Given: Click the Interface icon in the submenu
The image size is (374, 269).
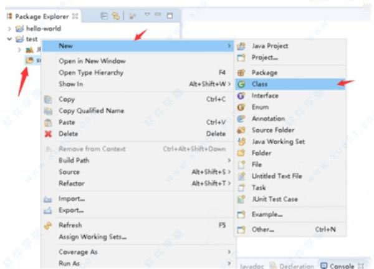Looking at the screenshot, I should click(241, 95).
